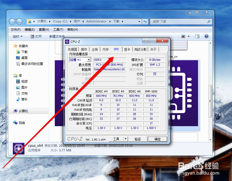This screenshot has height=181, width=232.
Task: Click the search magnifier icon
Action: click(209, 21)
